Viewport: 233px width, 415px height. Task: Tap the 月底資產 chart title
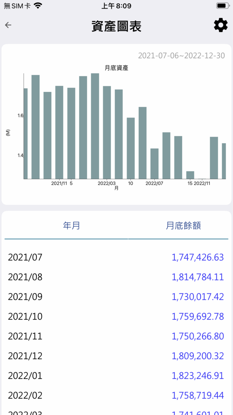point(116,68)
